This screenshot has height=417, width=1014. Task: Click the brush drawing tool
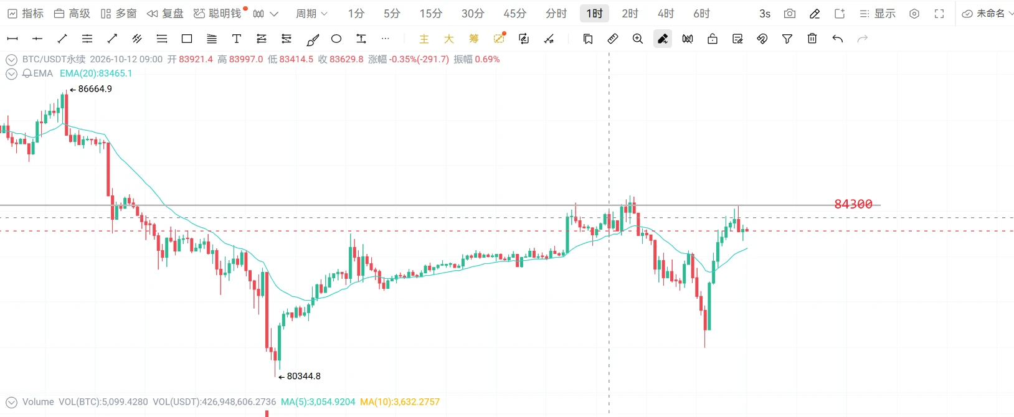313,39
